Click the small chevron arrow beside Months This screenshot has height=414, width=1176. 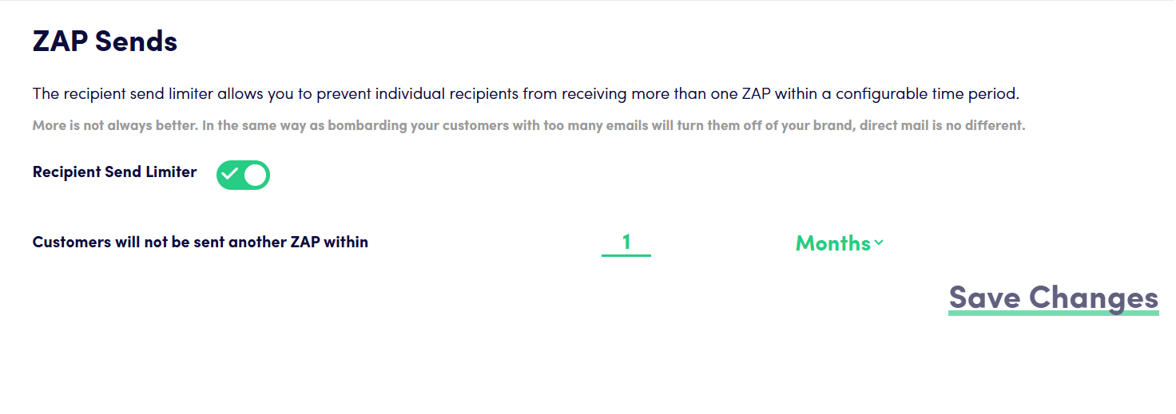coord(879,242)
